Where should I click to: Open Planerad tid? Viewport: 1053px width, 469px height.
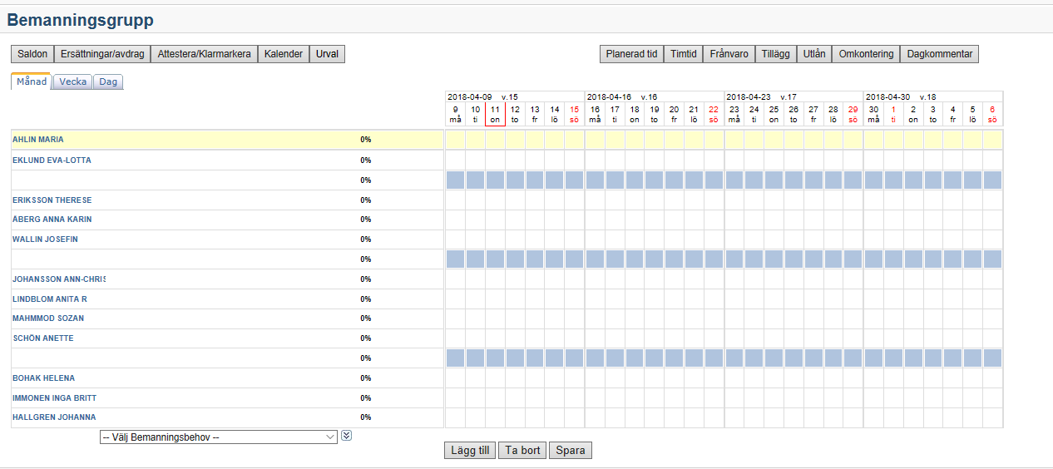click(631, 54)
